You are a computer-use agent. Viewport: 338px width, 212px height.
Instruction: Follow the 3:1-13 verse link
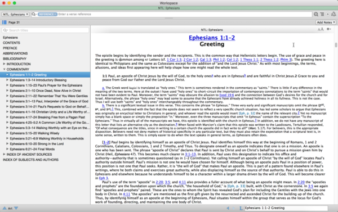point(190,154)
